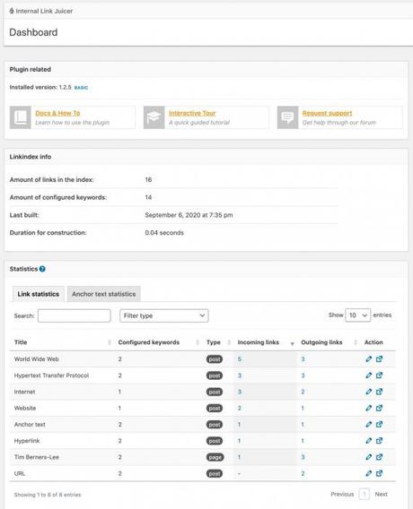The height and width of the screenshot is (509, 413).
Task: Click the 'post' type badge for World Wide Web
Action: pyautogui.click(x=215, y=359)
